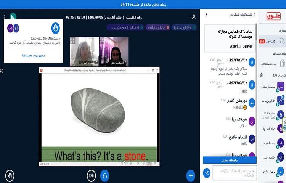Select user 'دباغیان، آوا' in users list
Screen dimensions: 286x183
(x=272, y=129)
